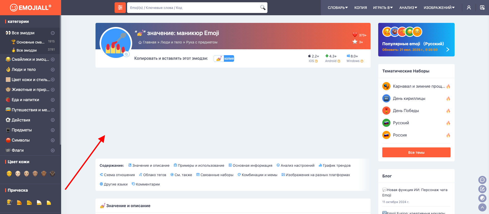Jump to Примеры и использование section
This screenshot has height=214, width=489.
tap(199, 165)
